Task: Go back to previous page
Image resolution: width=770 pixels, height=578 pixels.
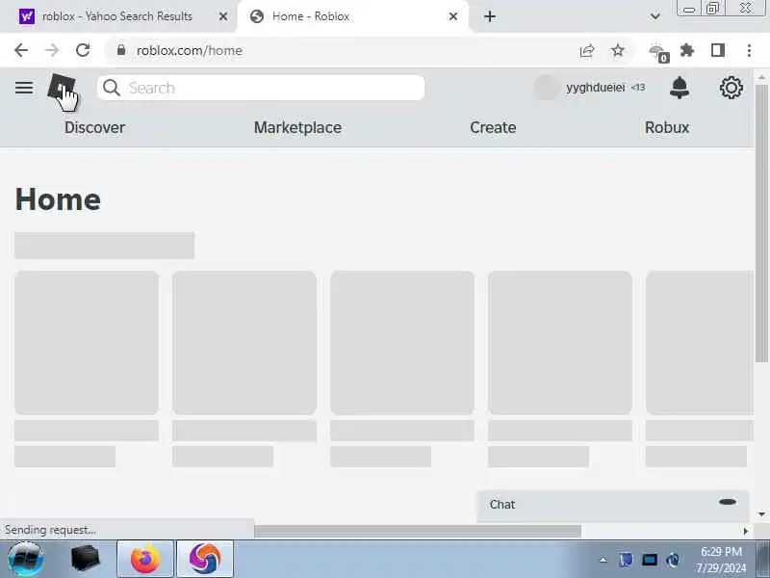Action: [21, 50]
